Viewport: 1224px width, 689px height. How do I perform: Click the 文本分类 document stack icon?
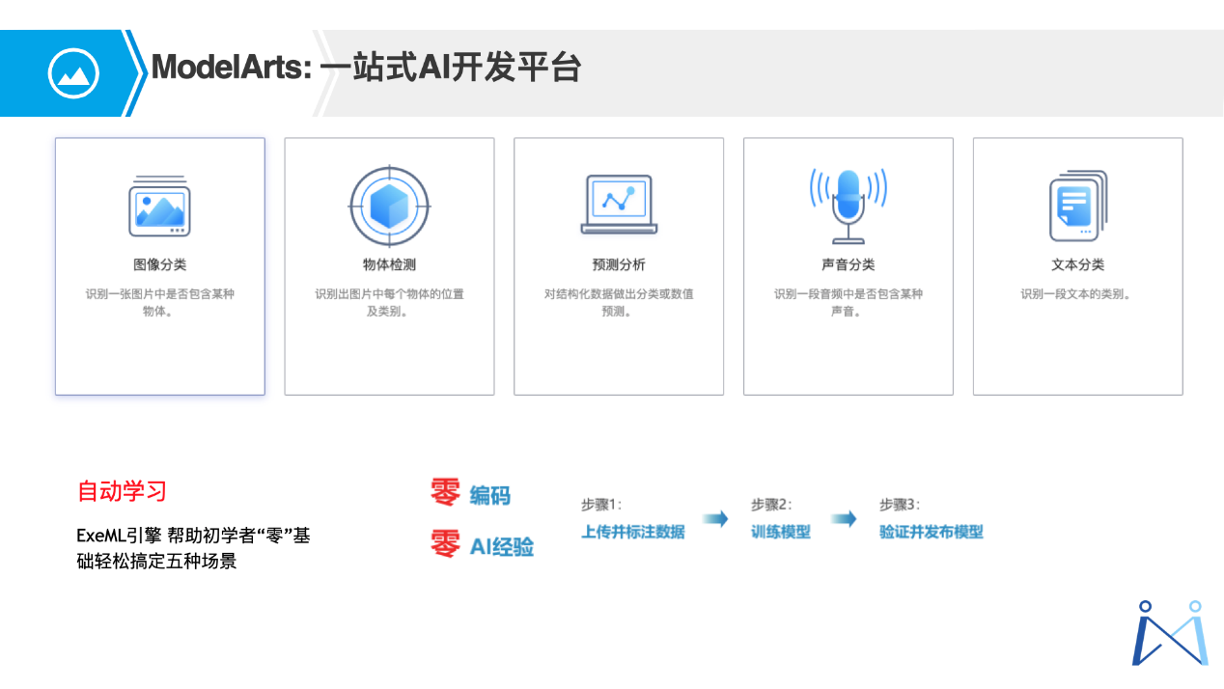coord(1077,205)
